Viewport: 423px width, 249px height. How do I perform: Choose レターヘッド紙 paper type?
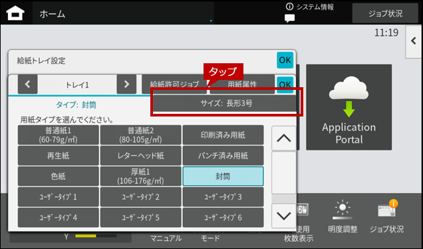140,156
